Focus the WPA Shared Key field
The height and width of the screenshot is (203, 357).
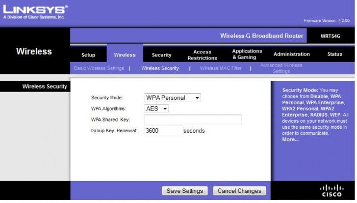point(193,120)
